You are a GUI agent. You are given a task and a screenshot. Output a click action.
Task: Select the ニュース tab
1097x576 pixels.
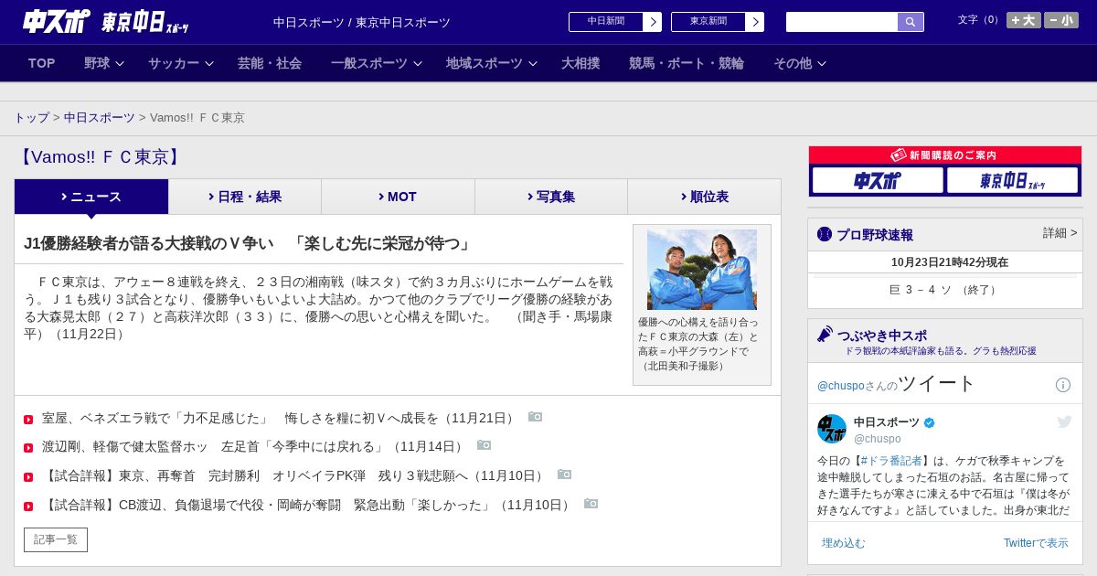[x=91, y=197]
